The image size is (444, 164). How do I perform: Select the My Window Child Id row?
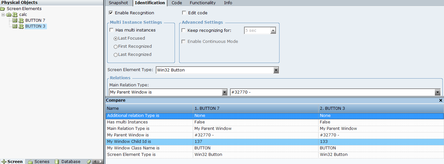[x=129, y=142]
